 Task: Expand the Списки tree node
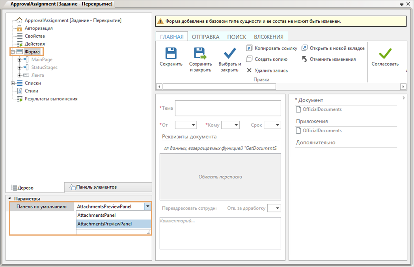pyautogui.click(x=13, y=83)
